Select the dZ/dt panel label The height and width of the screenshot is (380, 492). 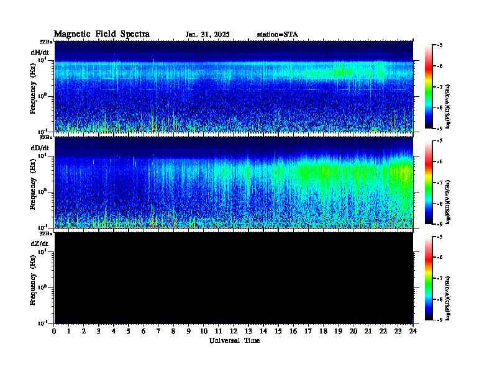pos(40,243)
